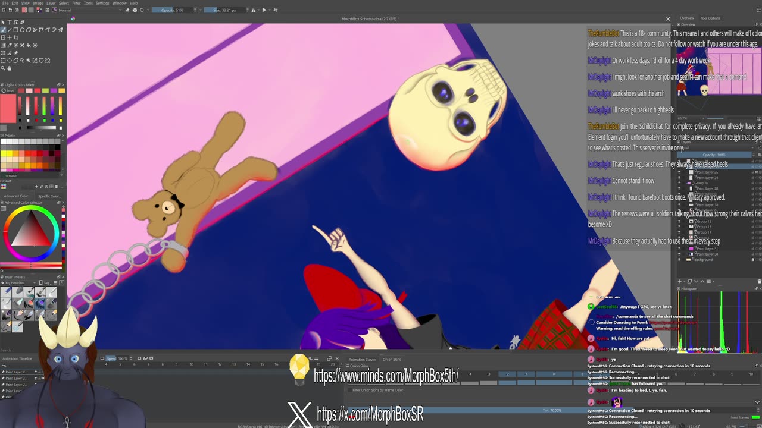Reload the original brush preset
The height and width of the screenshot is (428, 762).
coord(142,10)
